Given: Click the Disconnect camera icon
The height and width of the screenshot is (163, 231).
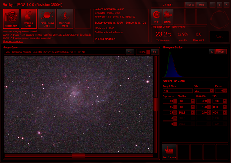Looking at the screenshot, I should (x=11, y=18).
